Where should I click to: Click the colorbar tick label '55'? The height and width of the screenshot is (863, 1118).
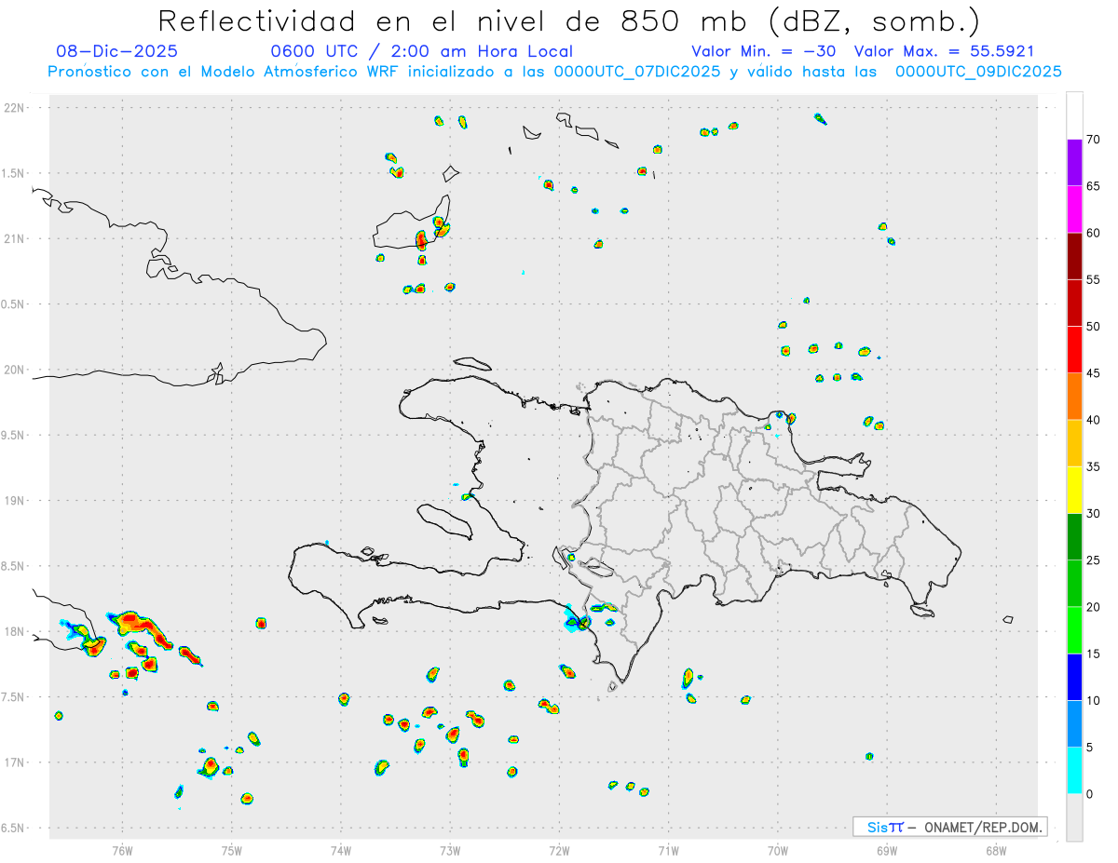click(1093, 280)
